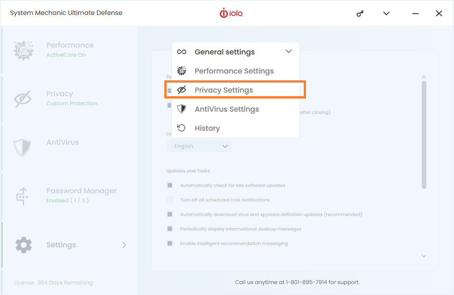Collapse the General settings dropdown chevron

289,52
